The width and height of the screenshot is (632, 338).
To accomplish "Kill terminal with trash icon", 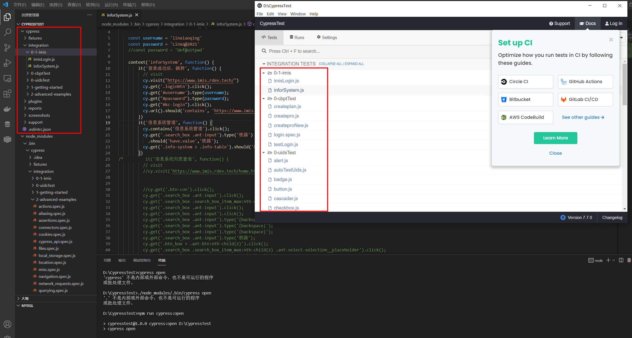I will pyautogui.click(x=629, y=260).
